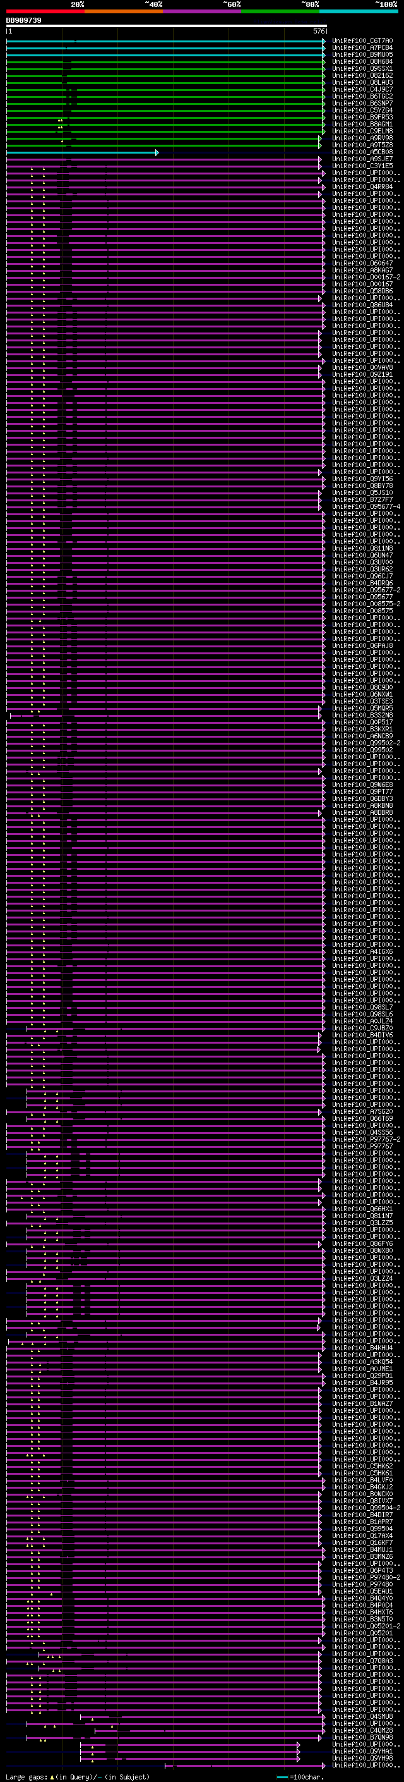The image size is (404, 1782).
Task: Choose hit UniRef100_Q3UR62
Action: click(x=362, y=570)
